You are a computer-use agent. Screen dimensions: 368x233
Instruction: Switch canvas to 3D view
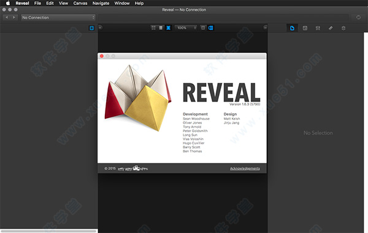pyautogui.click(x=211, y=28)
